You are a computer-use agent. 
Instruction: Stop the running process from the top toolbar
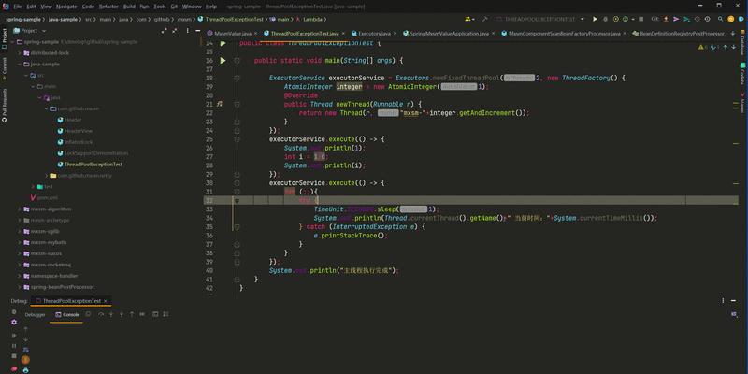click(x=643, y=19)
